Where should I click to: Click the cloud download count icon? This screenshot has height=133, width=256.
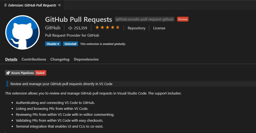(70, 28)
